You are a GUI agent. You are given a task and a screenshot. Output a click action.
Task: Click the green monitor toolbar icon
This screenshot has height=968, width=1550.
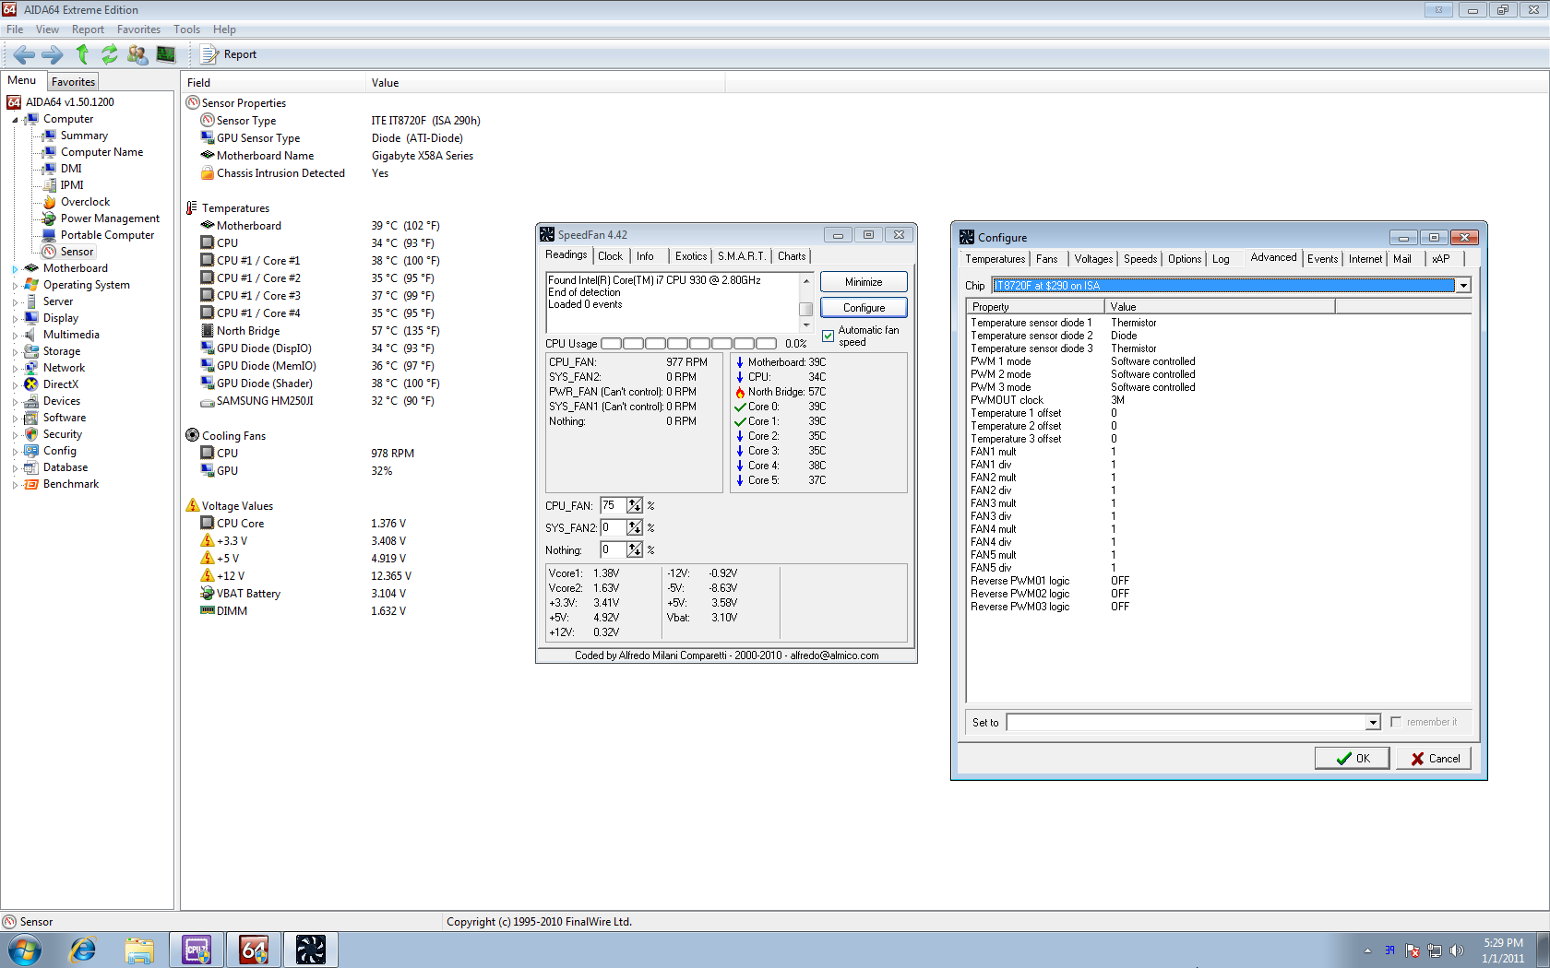point(166,54)
